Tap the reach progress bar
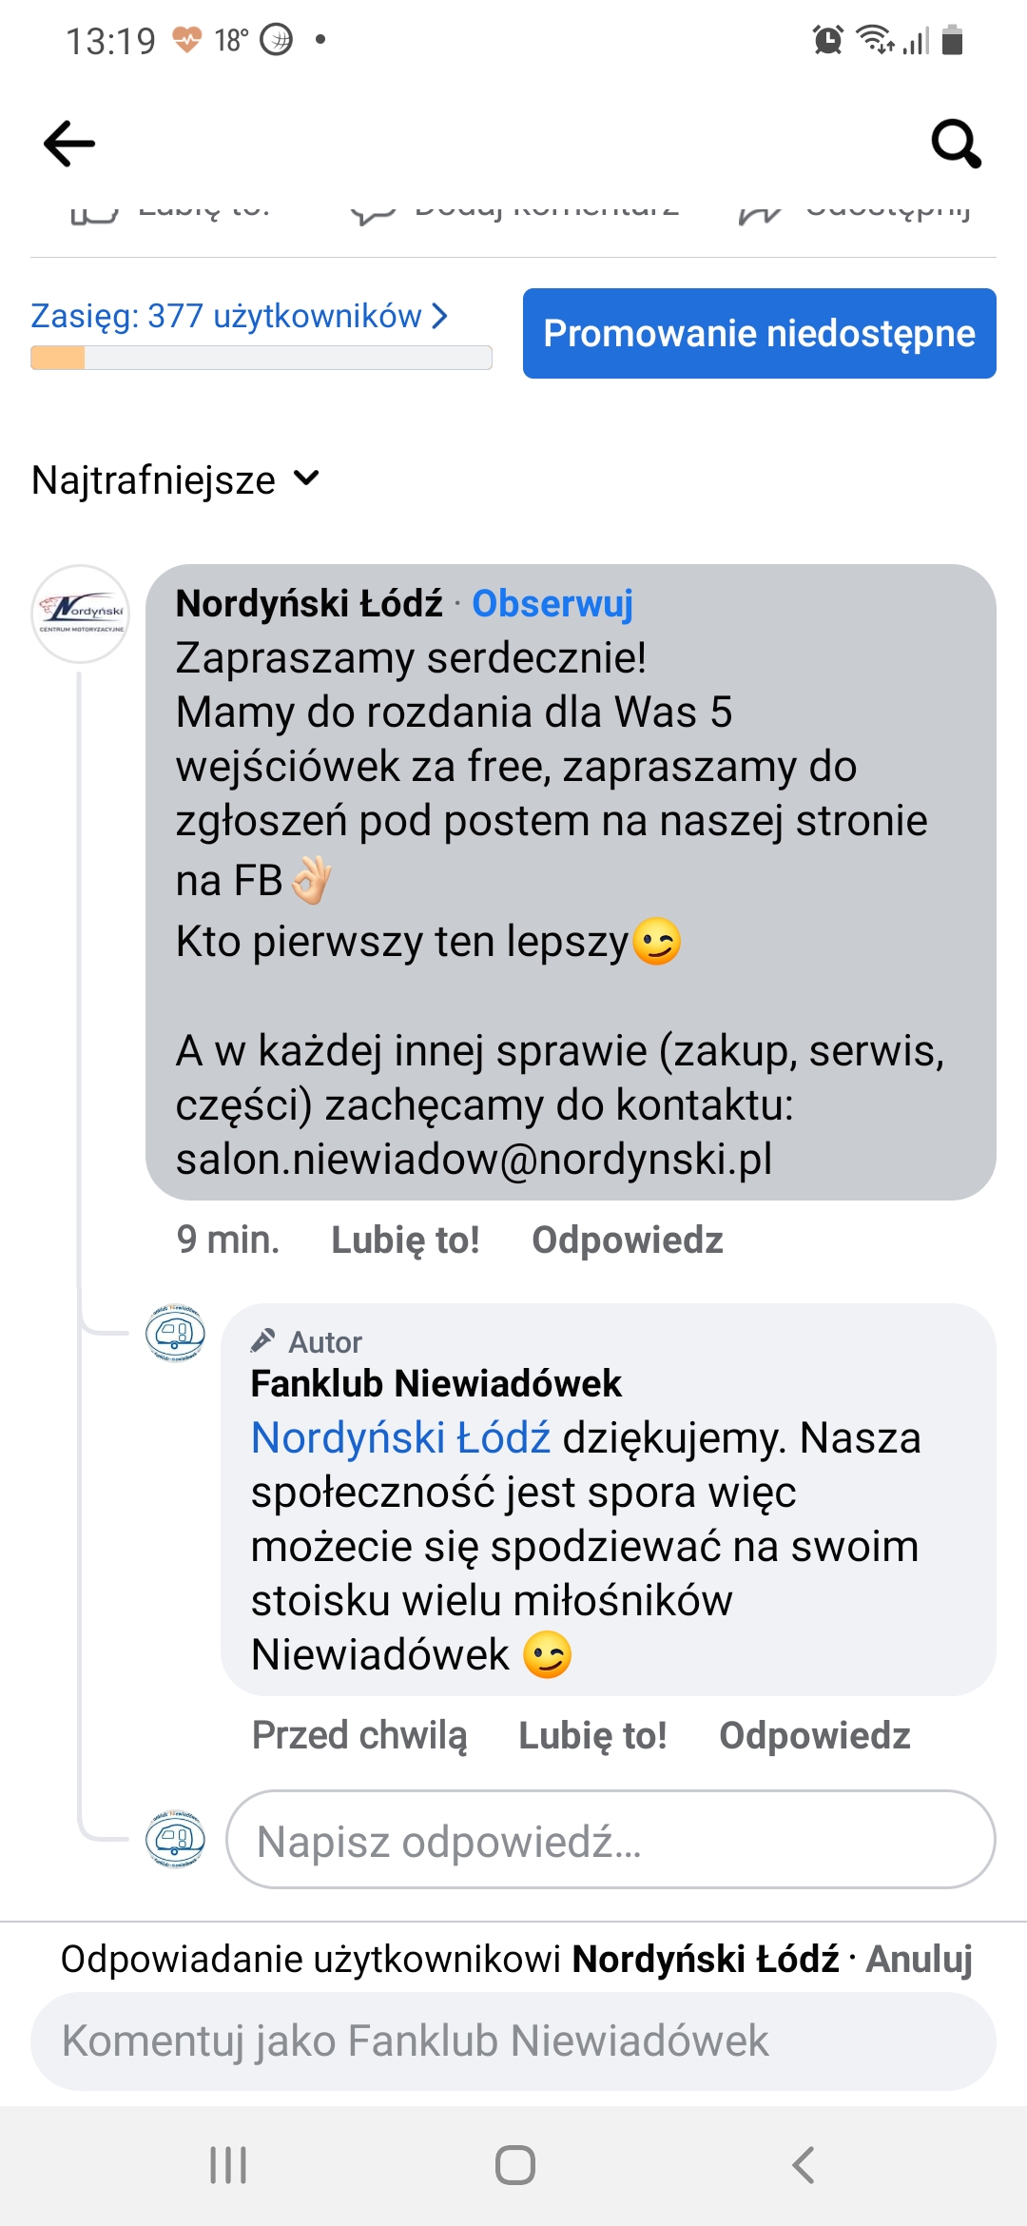The image size is (1027, 2226). 261,358
